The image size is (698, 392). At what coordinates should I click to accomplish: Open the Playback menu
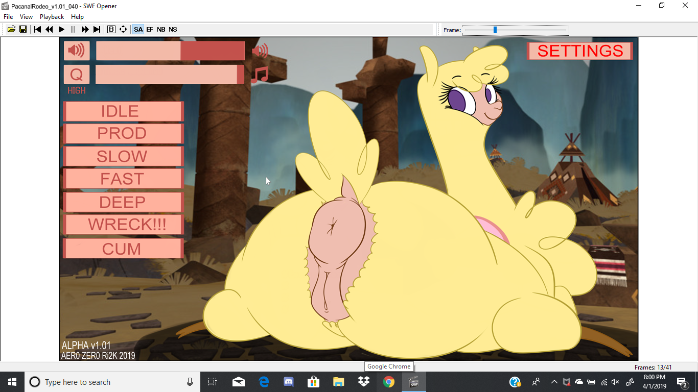52,17
